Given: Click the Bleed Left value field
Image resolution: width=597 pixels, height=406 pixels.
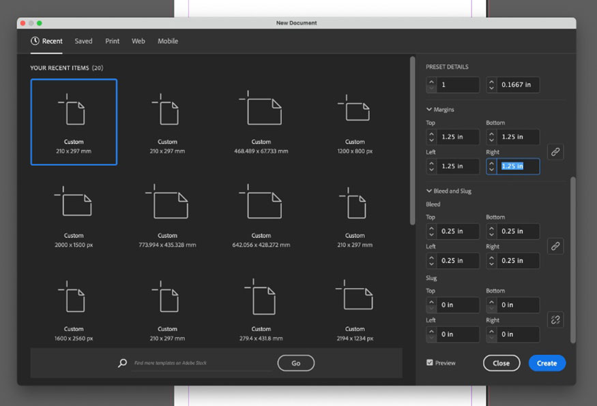Looking at the screenshot, I should point(458,260).
